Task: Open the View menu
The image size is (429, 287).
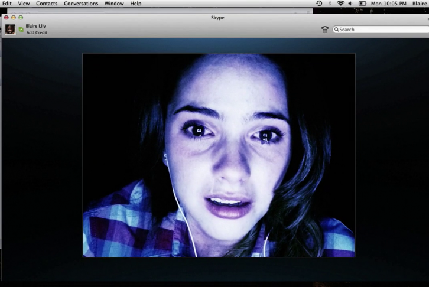Action: [x=24, y=4]
